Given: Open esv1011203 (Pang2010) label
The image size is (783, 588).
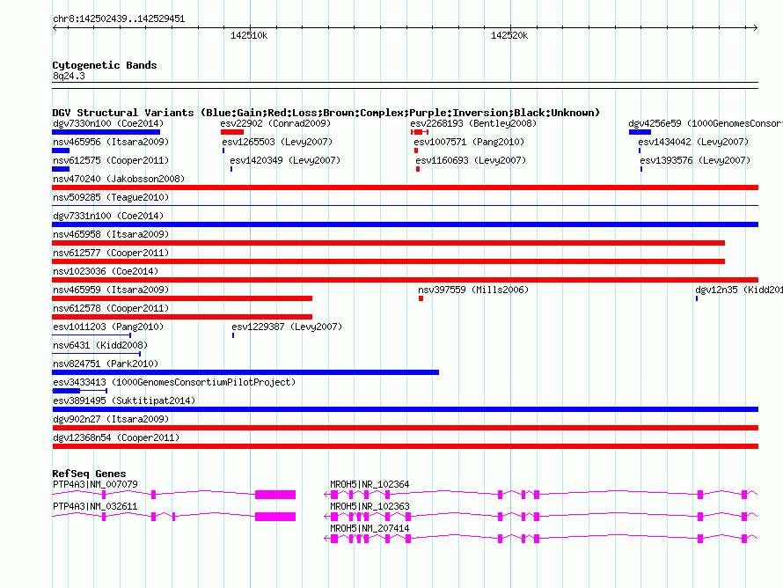Looking at the screenshot, I should [x=108, y=327].
